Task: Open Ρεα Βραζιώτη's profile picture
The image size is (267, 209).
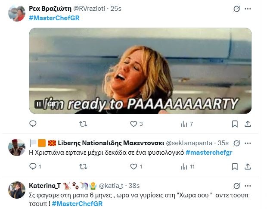Action: [17, 13]
